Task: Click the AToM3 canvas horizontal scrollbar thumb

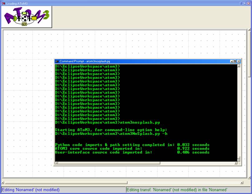Action: pos(66,182)
